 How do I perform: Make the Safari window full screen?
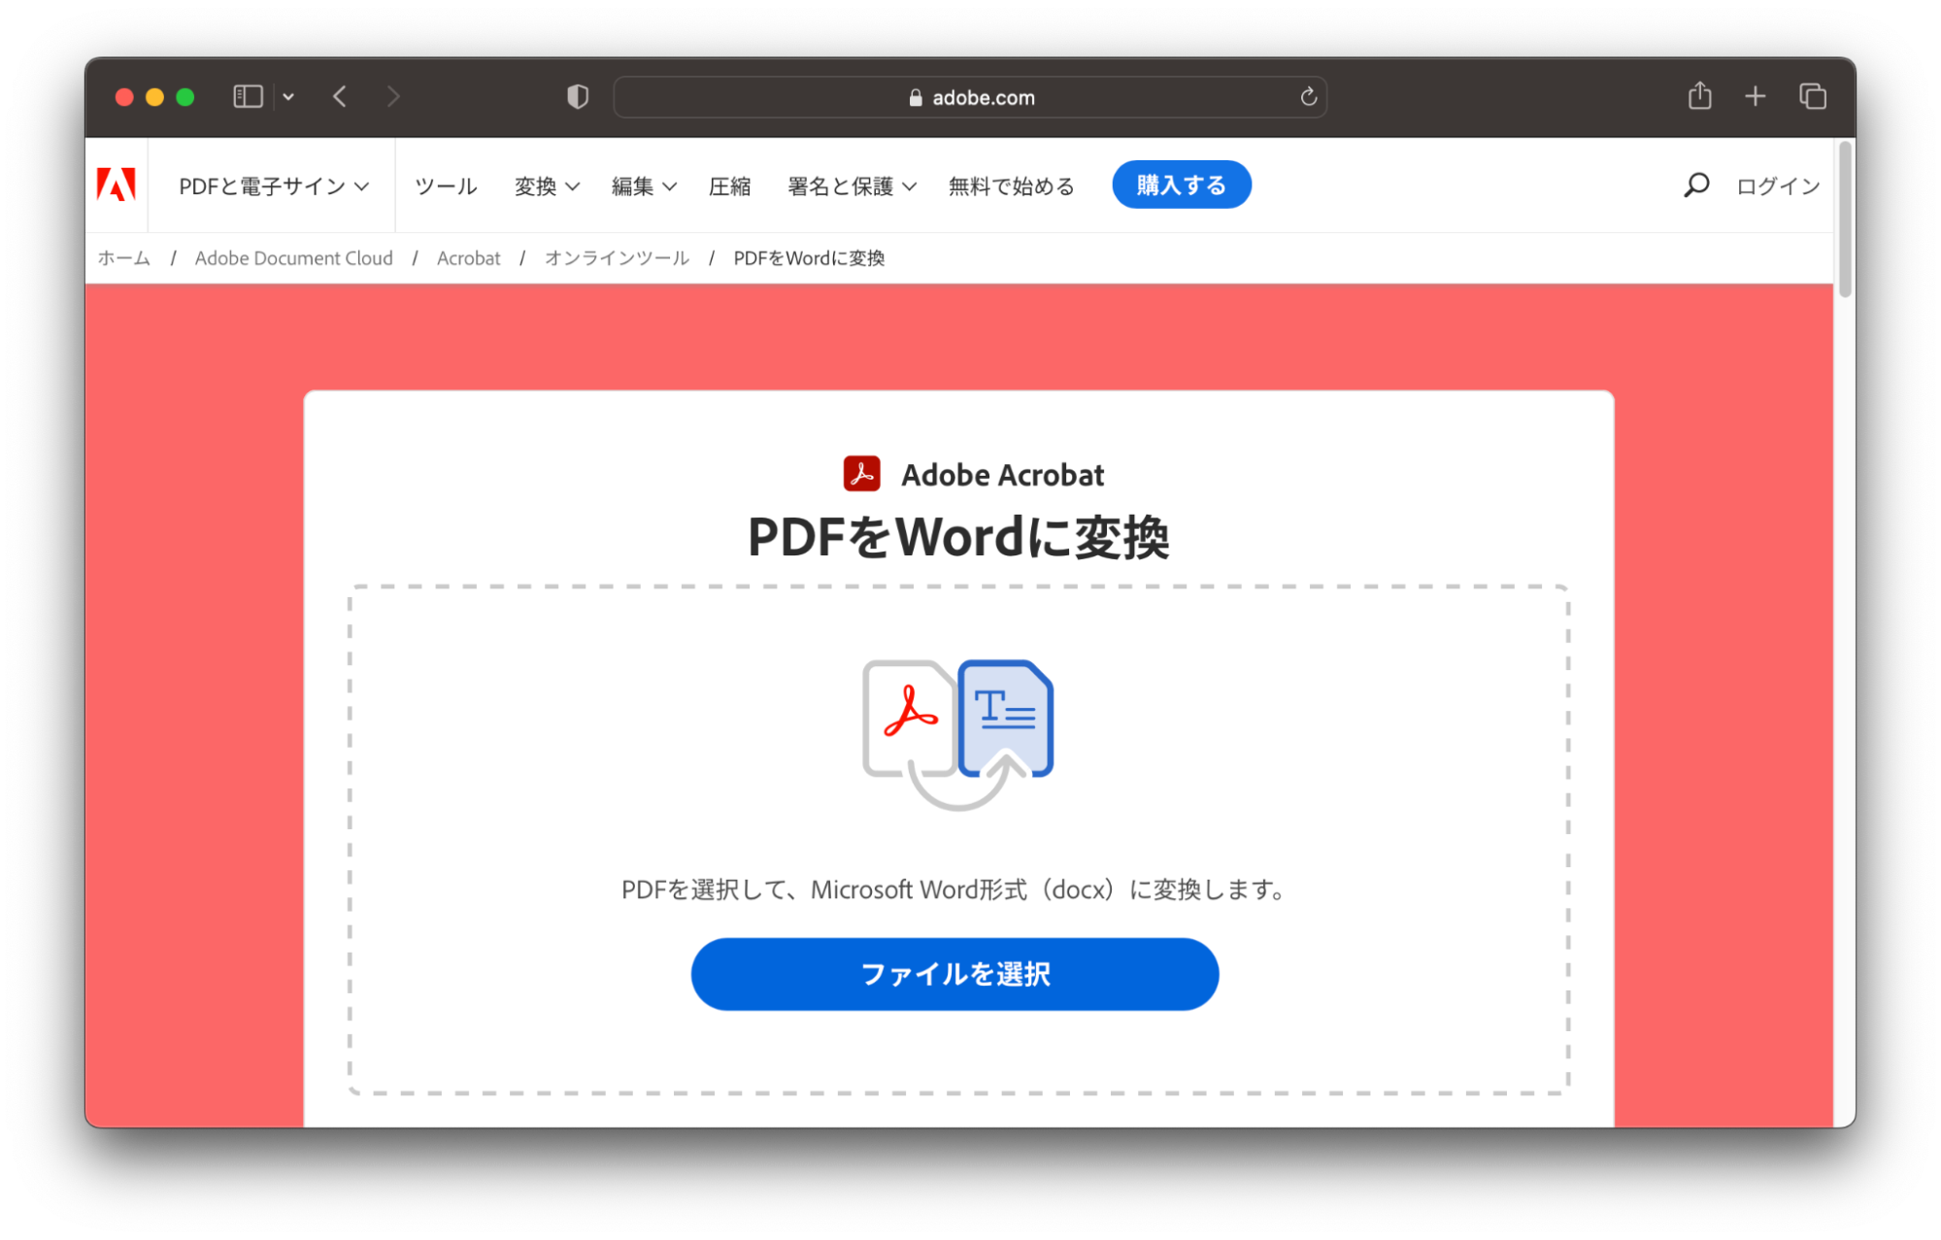(x=185, y=96)
